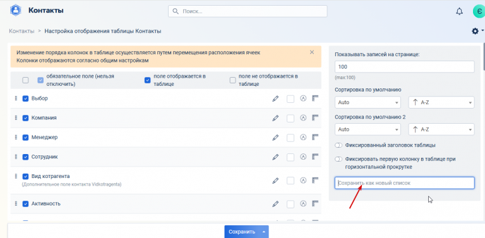This screenshot has height=238, width=485.
Task: Expand the arrow next to Сохранить button
Action: point(264,232)
